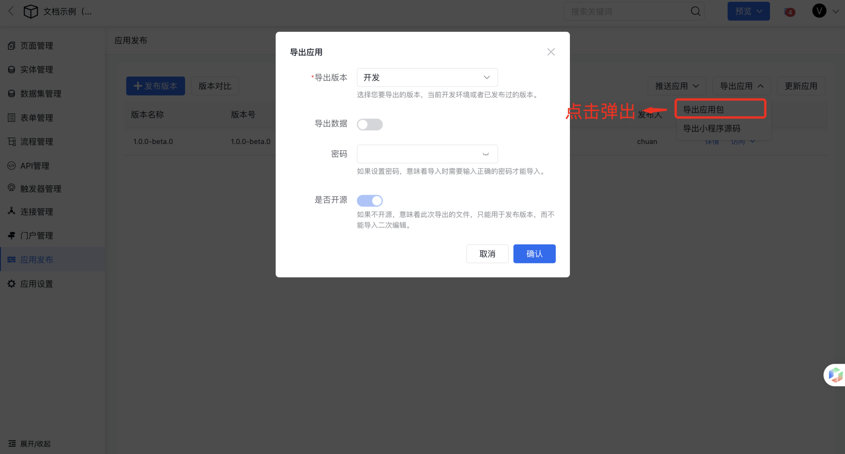Open the 访问 dropdown in version row

click(743, 141)
